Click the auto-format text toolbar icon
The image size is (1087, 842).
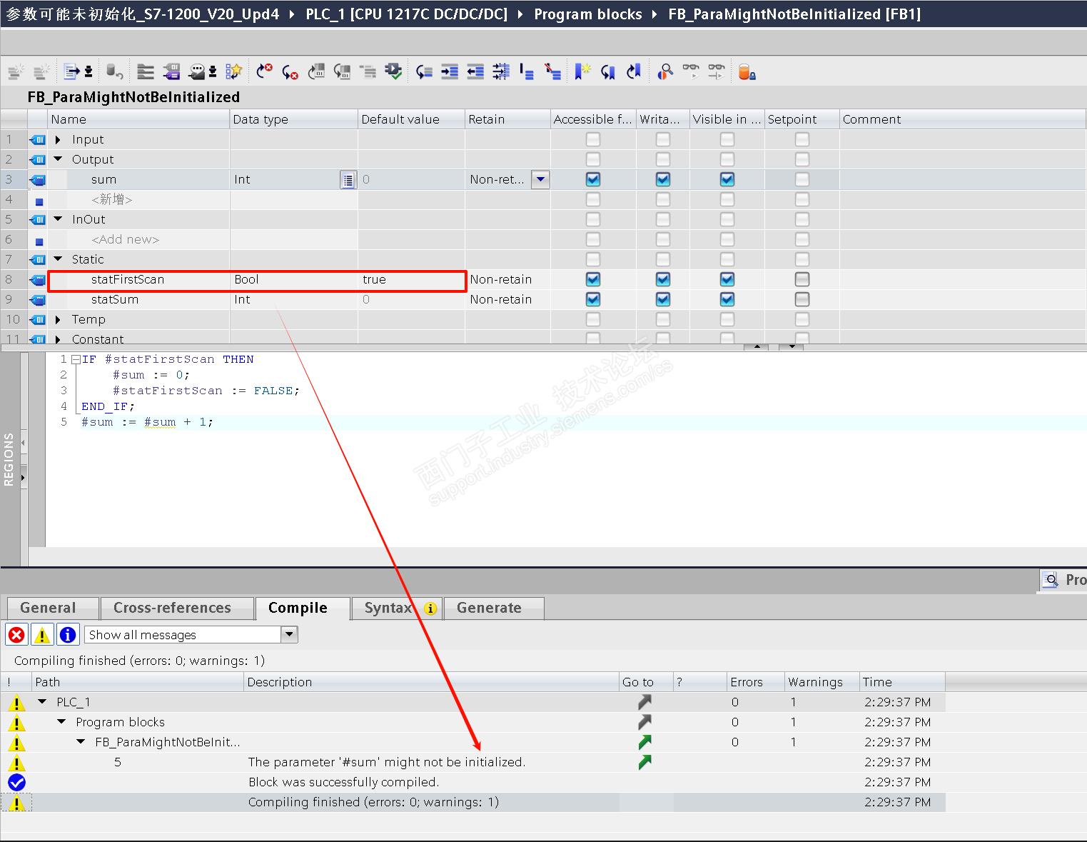501,71
